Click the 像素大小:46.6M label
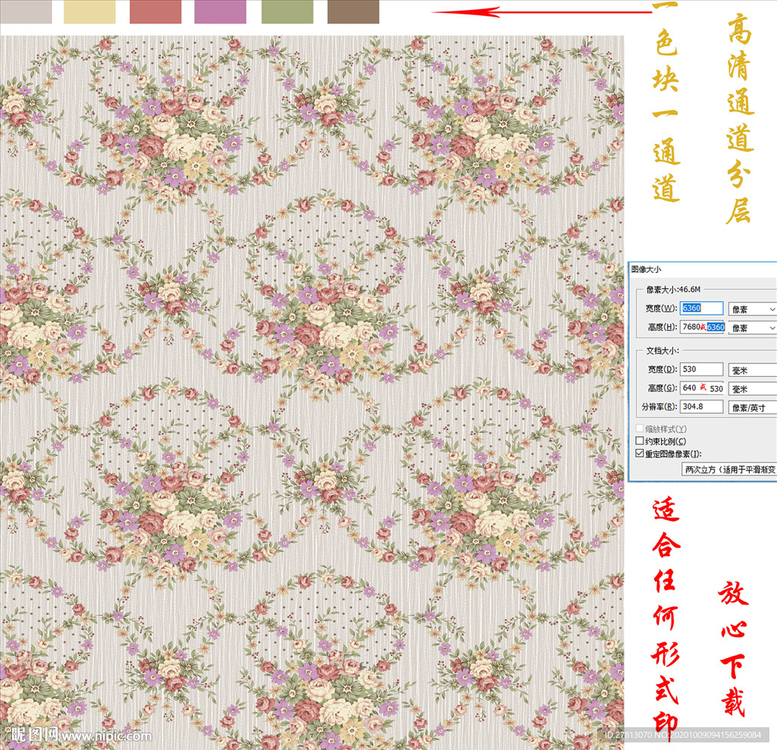This screenshot has height=750, width=777. point(674,289)
